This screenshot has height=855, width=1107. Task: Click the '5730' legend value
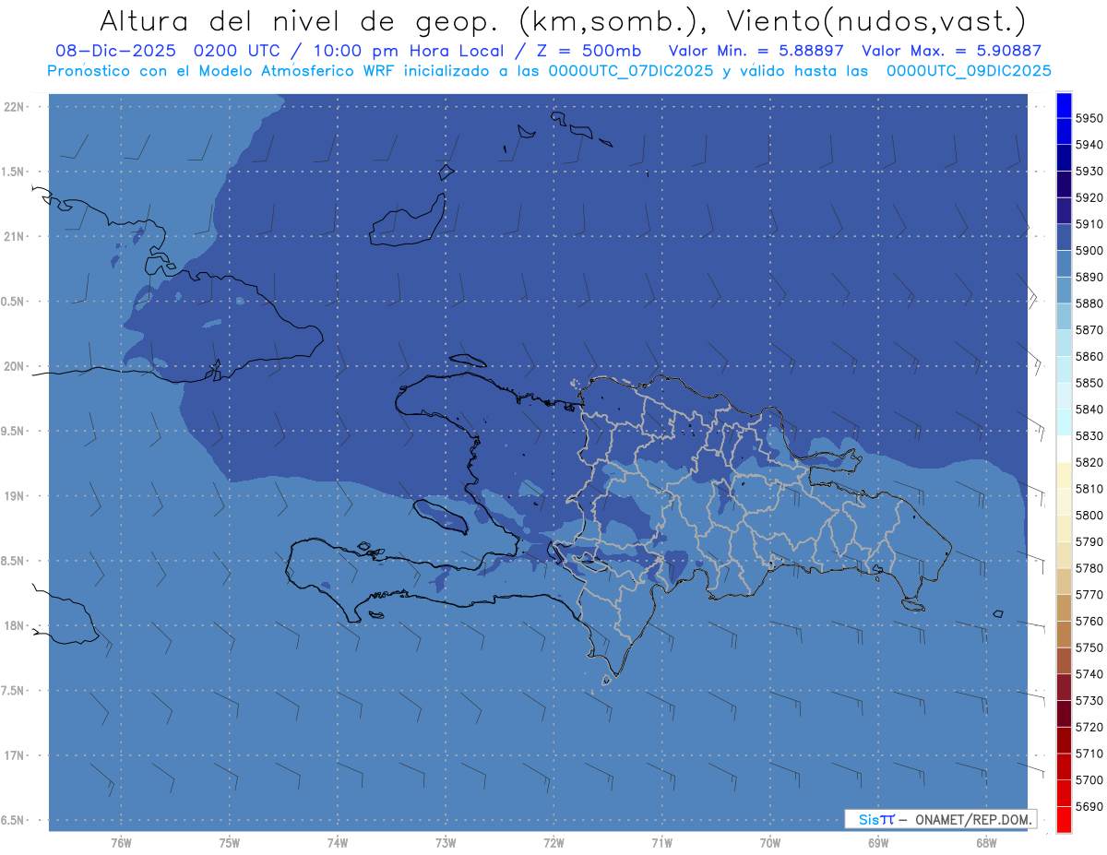click(x=1089, y=700)
